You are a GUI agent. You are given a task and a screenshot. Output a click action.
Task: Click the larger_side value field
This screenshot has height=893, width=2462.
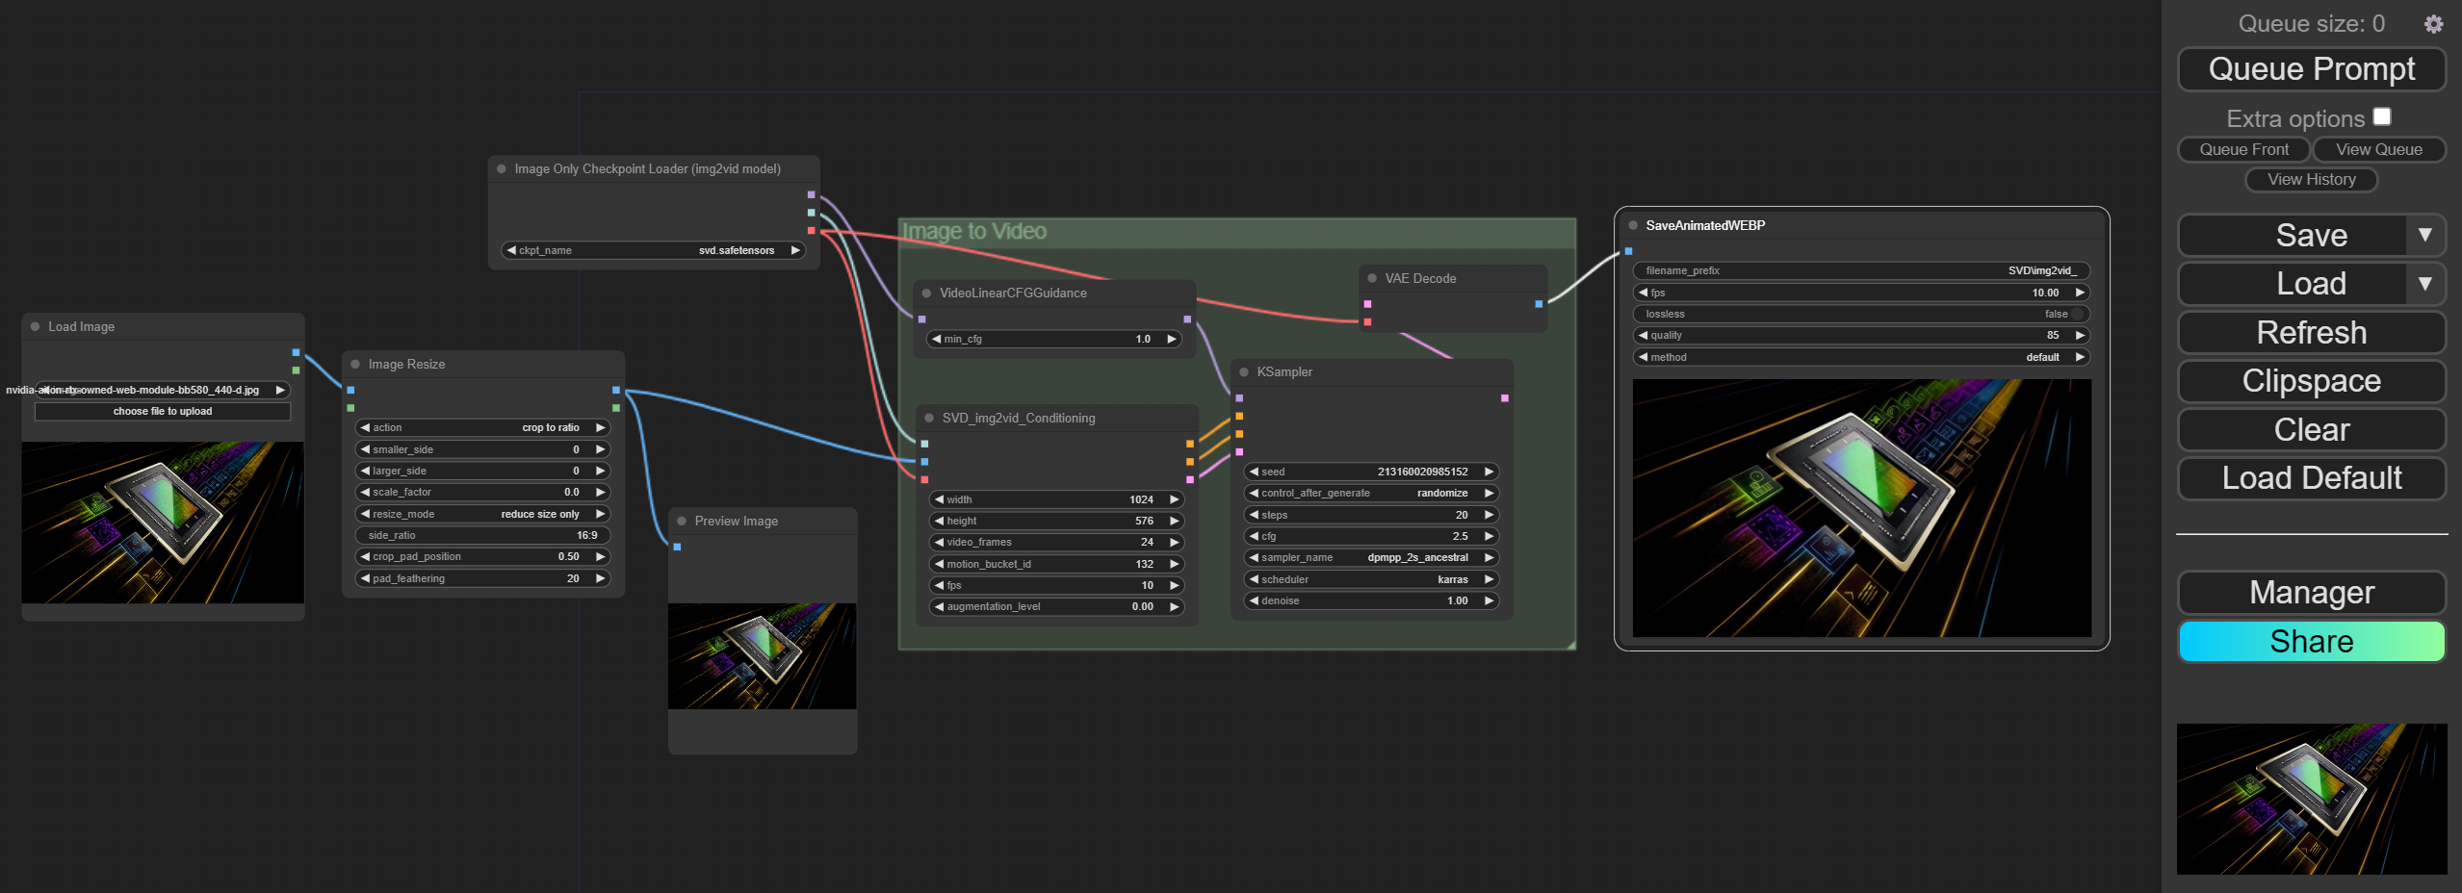coord(482,471)
